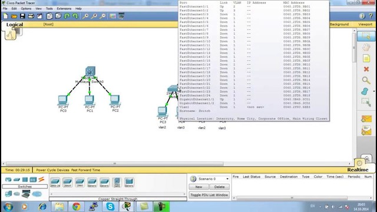The width and height of the screenshot is (377, 212).
Task: Select the Inspect magnifier tool
Action: pos(366,80)
